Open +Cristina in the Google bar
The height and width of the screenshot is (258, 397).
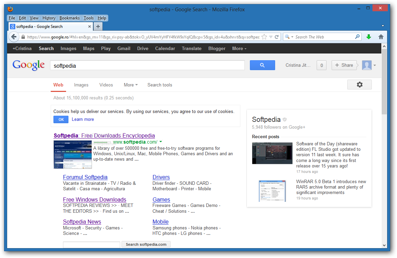click(x=22, y=48)
